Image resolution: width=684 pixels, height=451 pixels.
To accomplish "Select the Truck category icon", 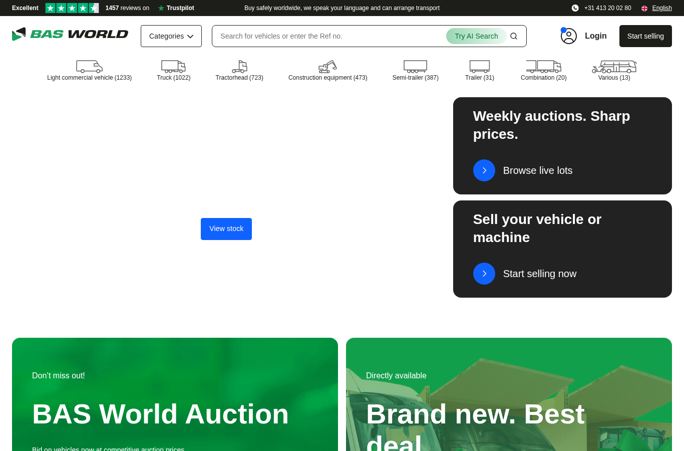I will click(x=173, y=67).
